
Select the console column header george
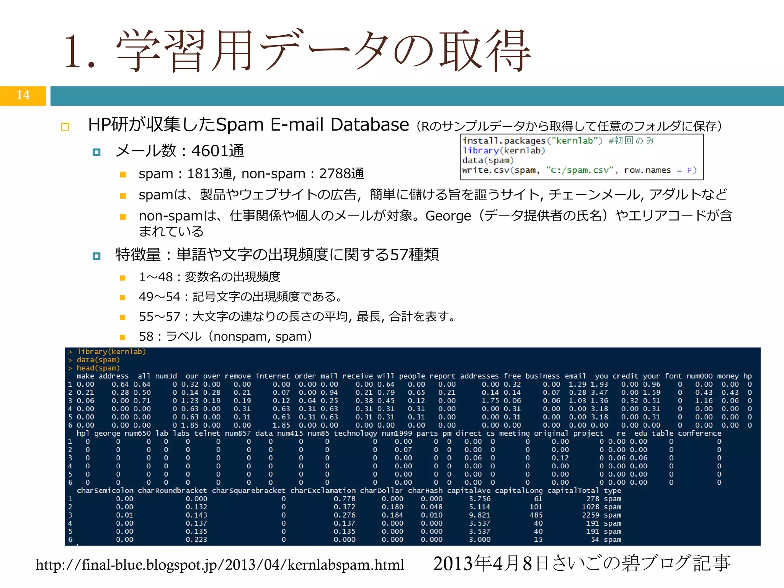click(107, 433)
